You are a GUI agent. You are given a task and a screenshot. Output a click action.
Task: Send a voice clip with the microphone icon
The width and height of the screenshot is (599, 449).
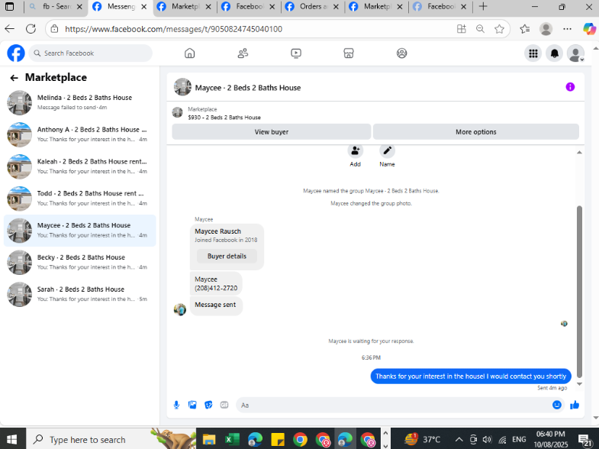pyautogui.click(x=176, y=405)
